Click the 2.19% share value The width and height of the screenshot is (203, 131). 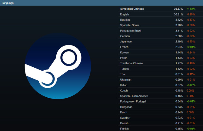[179, 42]
